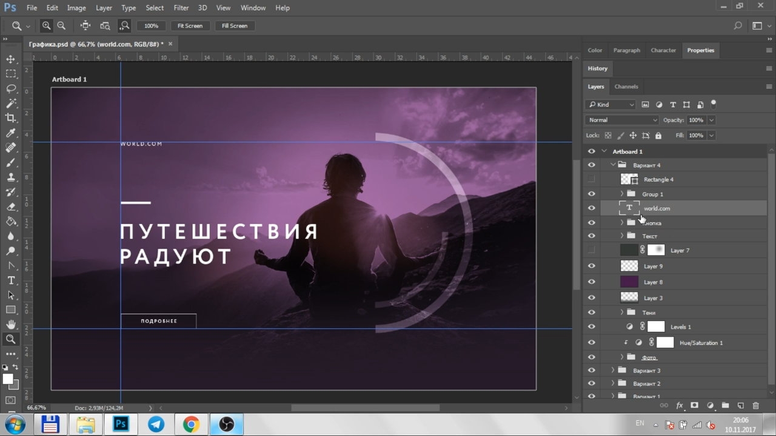This screenshot has height=436, width=776.
Task: Hide the Levels 1 adjustment layer
Action: [x=592, y=327]
